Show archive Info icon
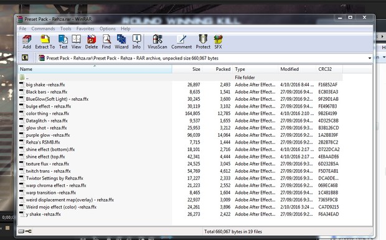 (x=136, y=42)
